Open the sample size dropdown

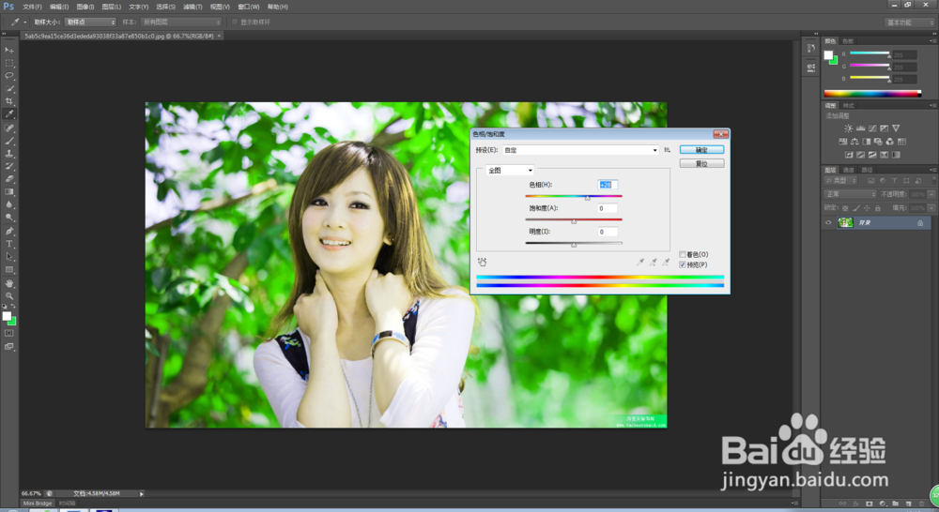click(90, 23)
